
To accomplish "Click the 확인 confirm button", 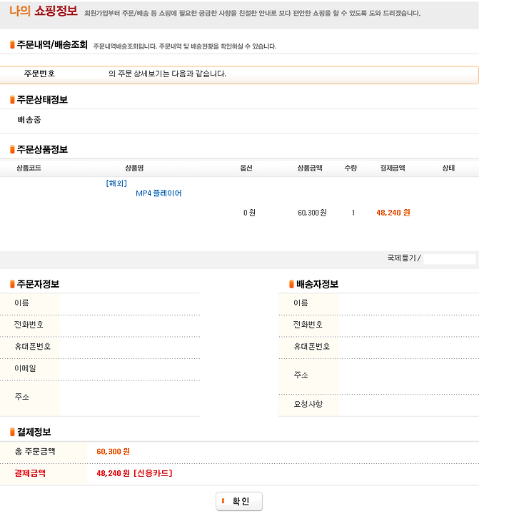I will (x=239, y=501).
